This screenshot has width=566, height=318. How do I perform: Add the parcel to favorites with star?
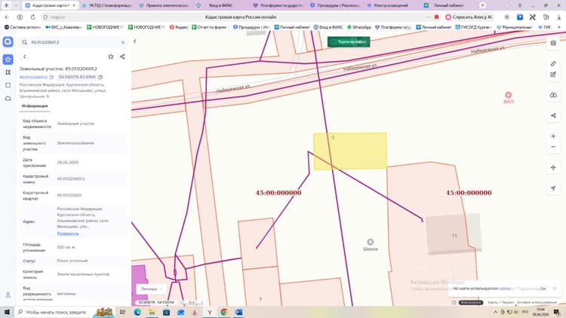click(x=111, y=57)
